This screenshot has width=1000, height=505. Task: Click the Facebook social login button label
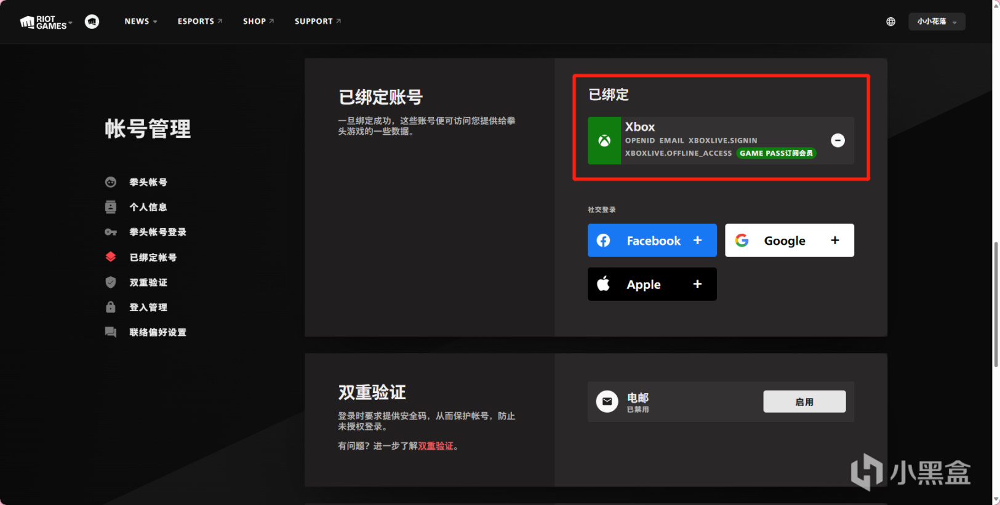[x=654, y=241]
